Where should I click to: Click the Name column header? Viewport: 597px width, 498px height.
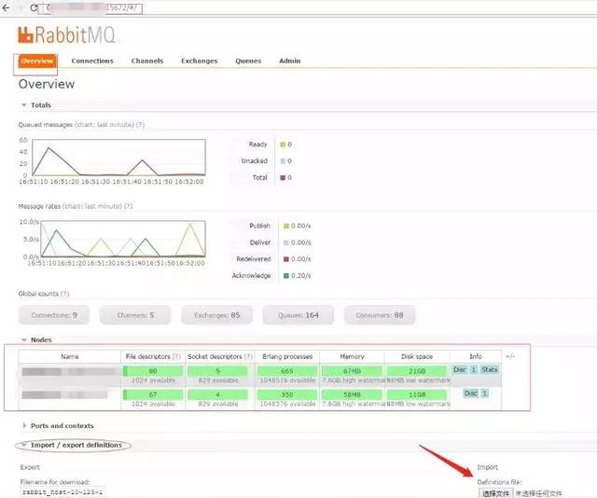(x=70, y=357)
